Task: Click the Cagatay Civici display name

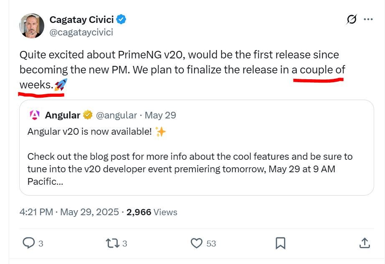Action: tap(81, 20)
